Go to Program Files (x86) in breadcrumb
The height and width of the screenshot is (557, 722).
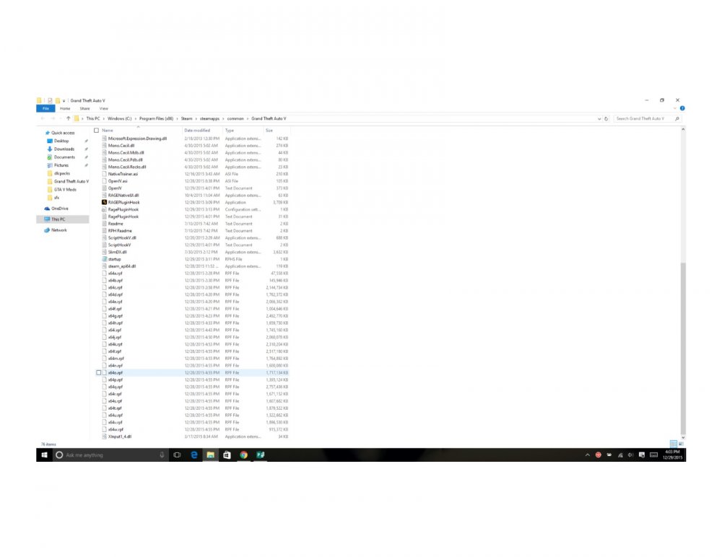[156, 119]
